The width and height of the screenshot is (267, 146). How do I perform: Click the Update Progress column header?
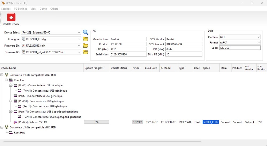(x=94, y=68)
